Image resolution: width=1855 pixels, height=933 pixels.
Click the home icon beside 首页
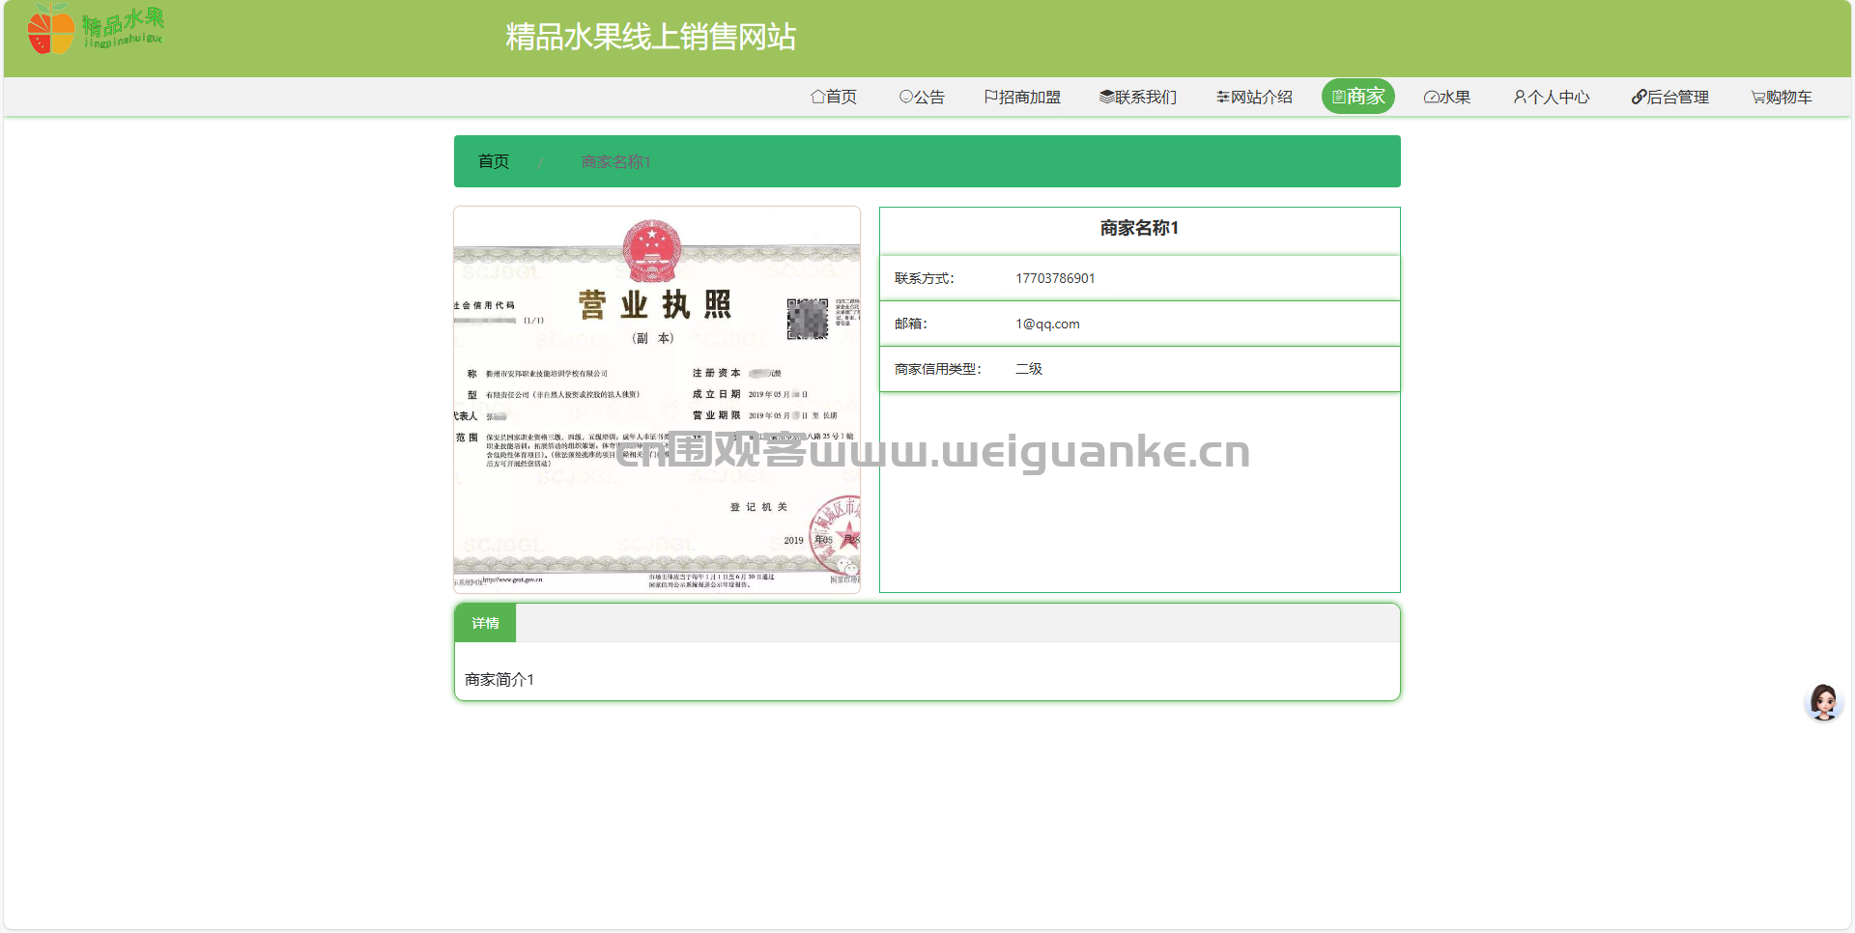click(x=817, y=97)
